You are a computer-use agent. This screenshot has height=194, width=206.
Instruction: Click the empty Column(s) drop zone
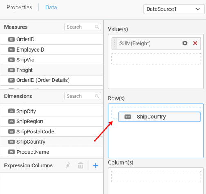pyautogui.click(x=156, y=177)
